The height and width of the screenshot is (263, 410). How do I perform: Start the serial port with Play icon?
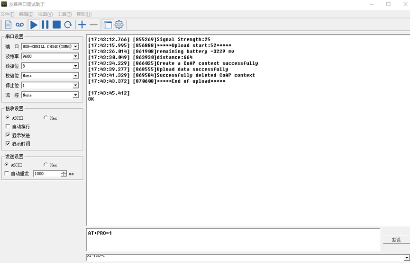34,25
